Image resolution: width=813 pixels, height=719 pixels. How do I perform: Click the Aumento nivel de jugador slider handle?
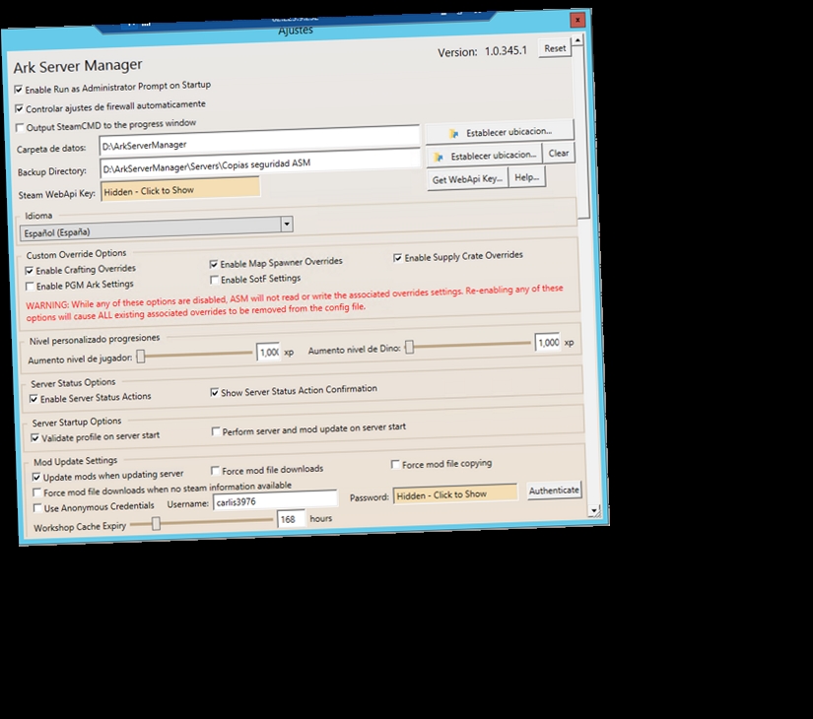pyautogui.click(x=141, y=357)
